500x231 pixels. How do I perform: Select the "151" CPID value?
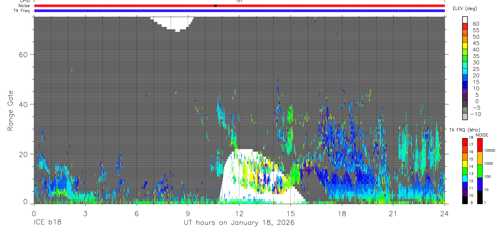pos(239,1)
